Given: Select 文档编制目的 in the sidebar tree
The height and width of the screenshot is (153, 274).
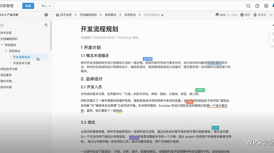Looking at the screenshot, I should point(9,39).
